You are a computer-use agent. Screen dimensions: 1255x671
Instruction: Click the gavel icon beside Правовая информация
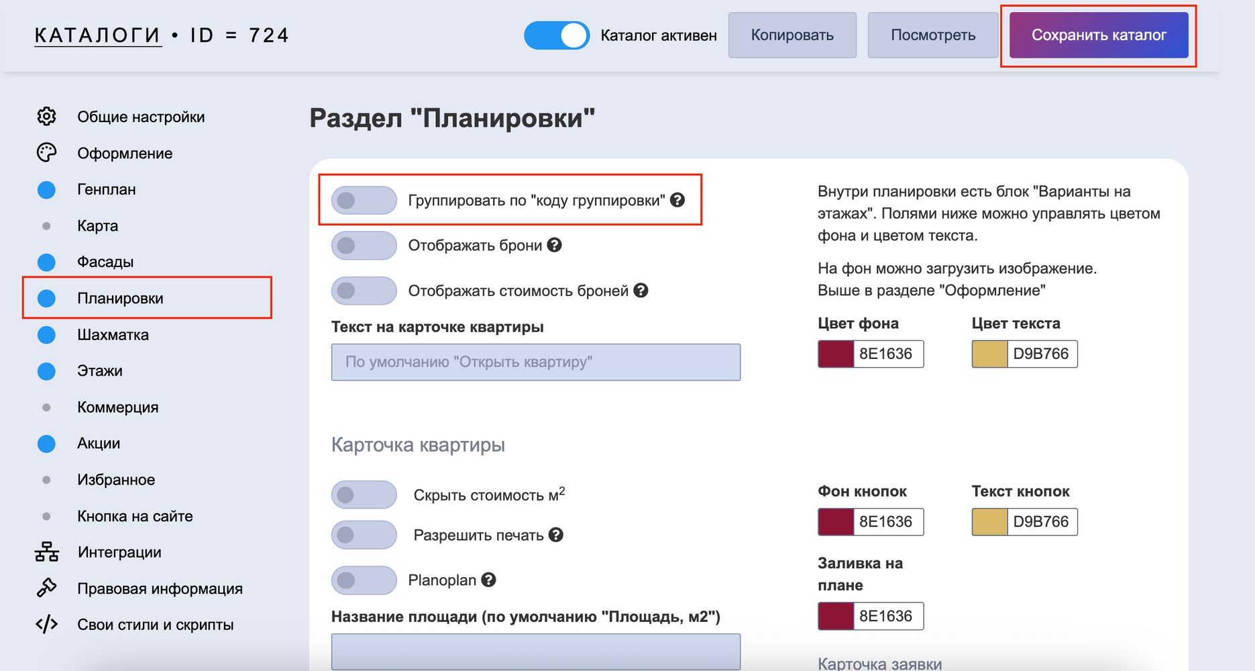[46, 588]
